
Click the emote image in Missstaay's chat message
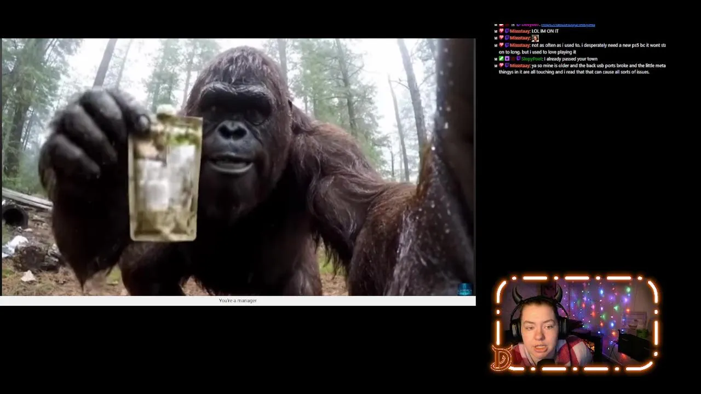(x=535, y=38)
